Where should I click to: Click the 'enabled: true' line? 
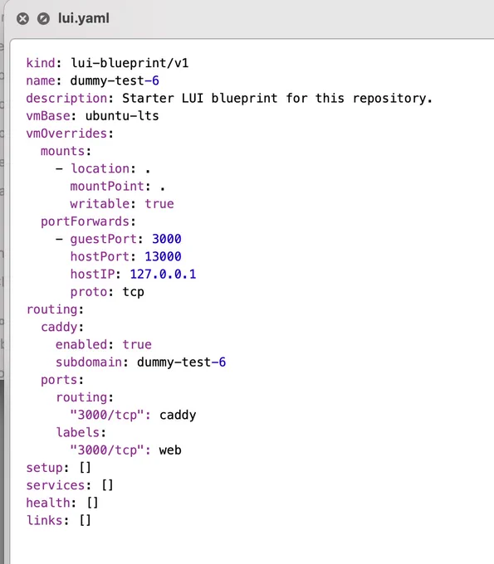click(x=103, y=344)
